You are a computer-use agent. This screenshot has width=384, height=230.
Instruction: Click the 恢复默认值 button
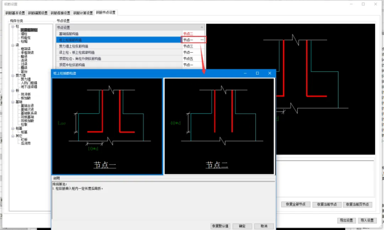[x=220, y=226]
